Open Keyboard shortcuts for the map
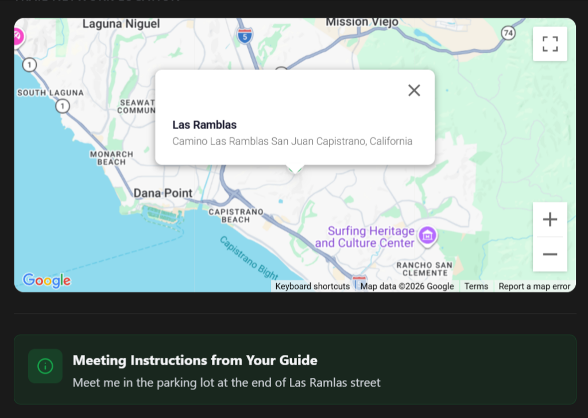This screenshot has width=588, height=418. [x=312, y=286]
